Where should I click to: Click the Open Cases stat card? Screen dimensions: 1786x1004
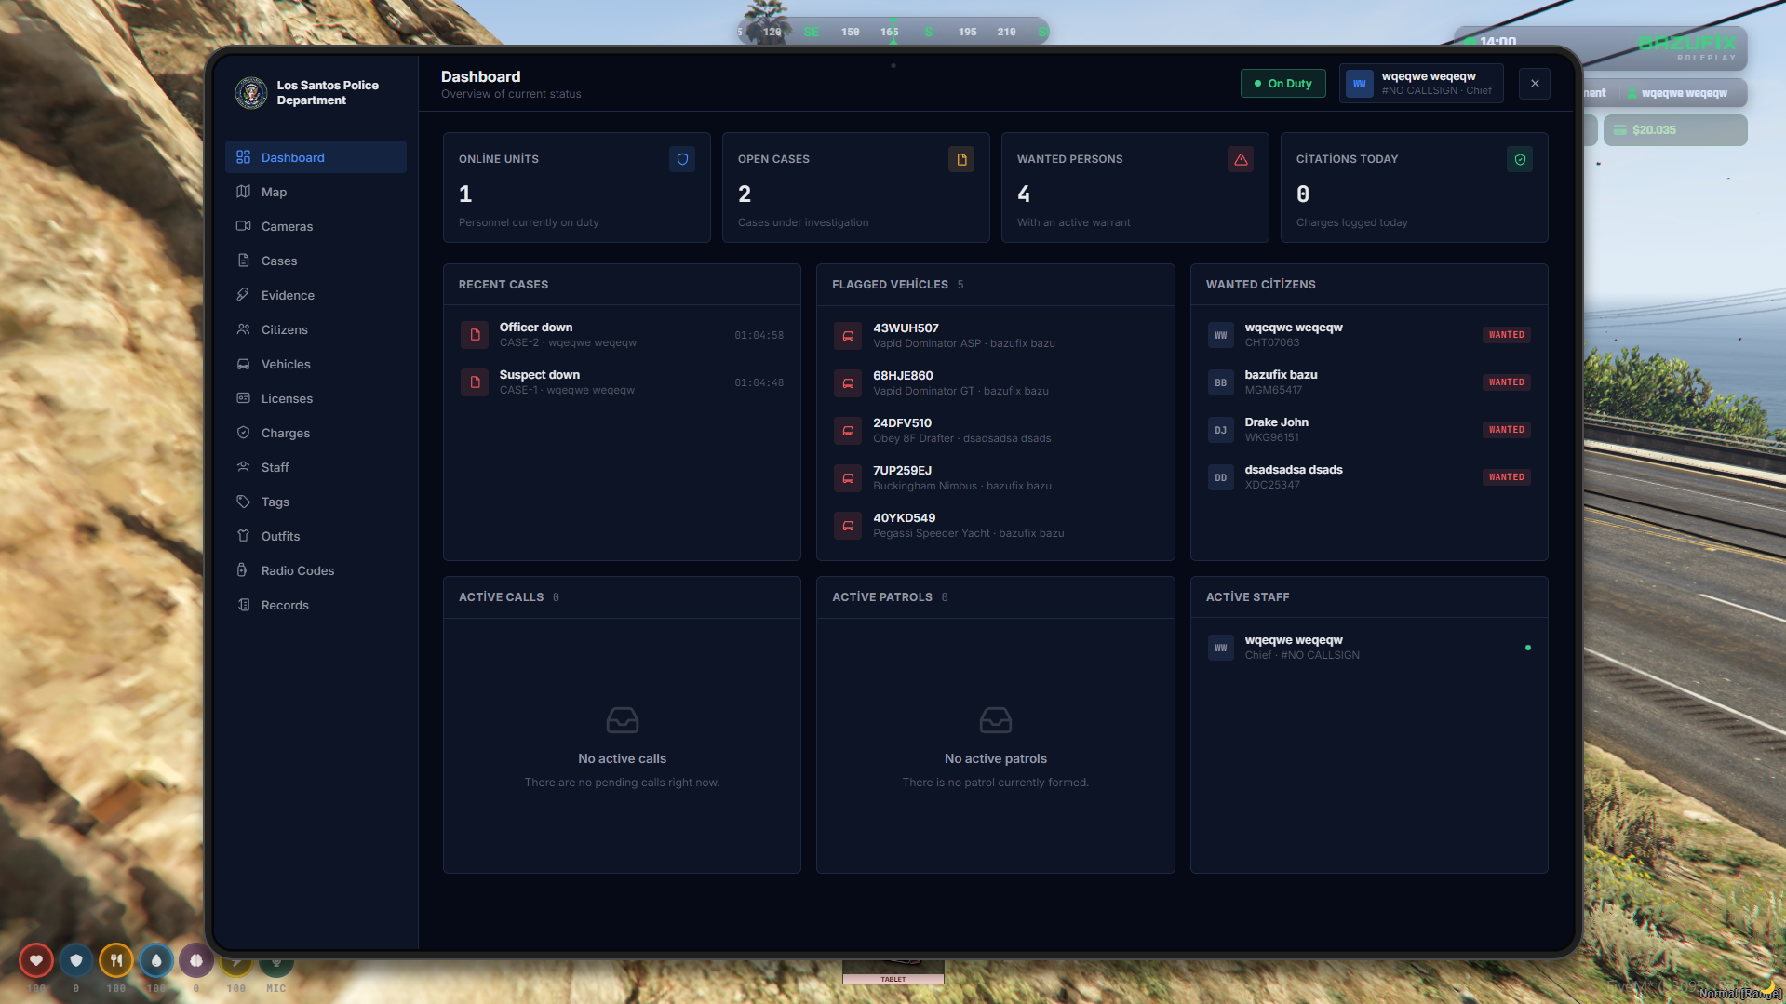click(x=856, y=188)
